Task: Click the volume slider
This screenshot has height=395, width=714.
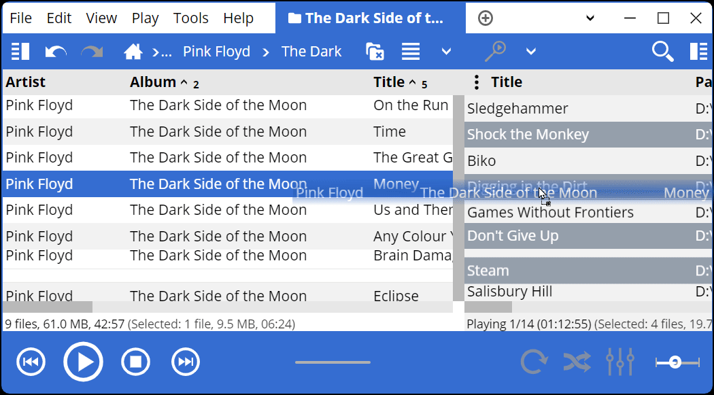Action: tap(677, 362)
